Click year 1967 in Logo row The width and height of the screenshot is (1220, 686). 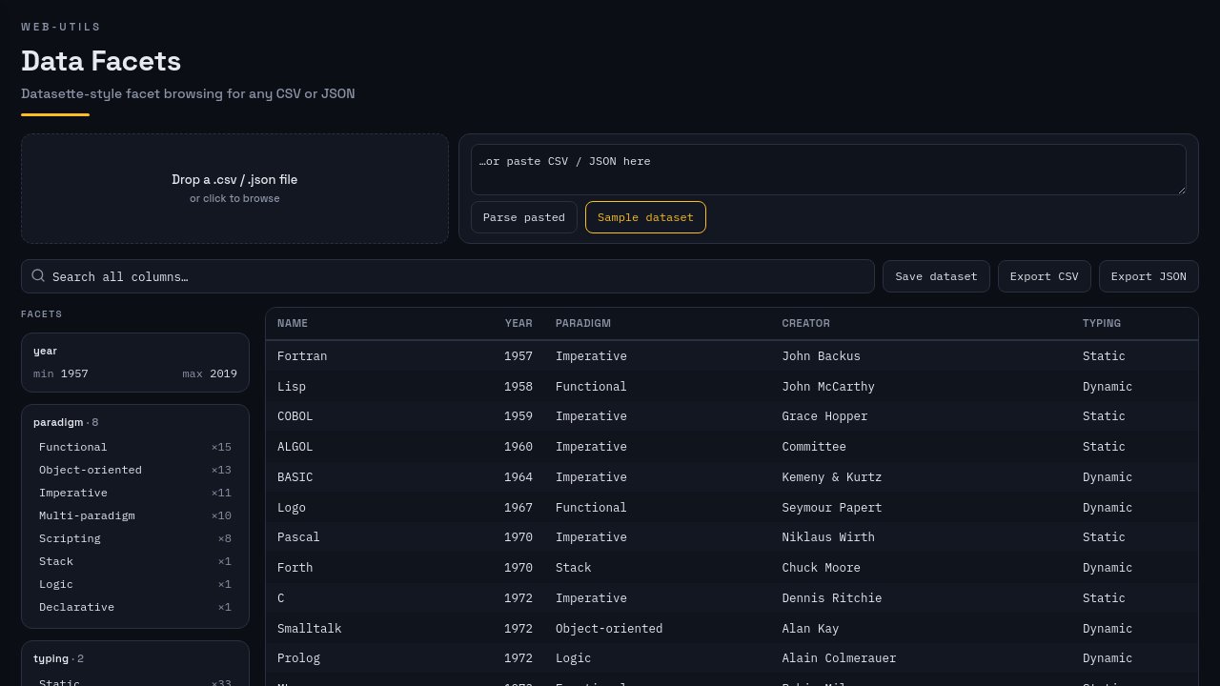(518, 508)
